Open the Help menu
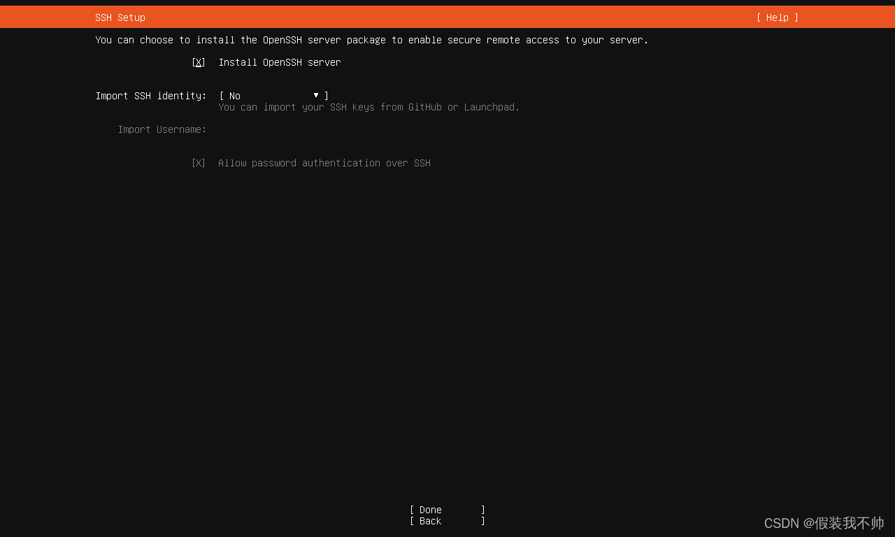The height and width of the screenshot is (537, 895). 777,17
